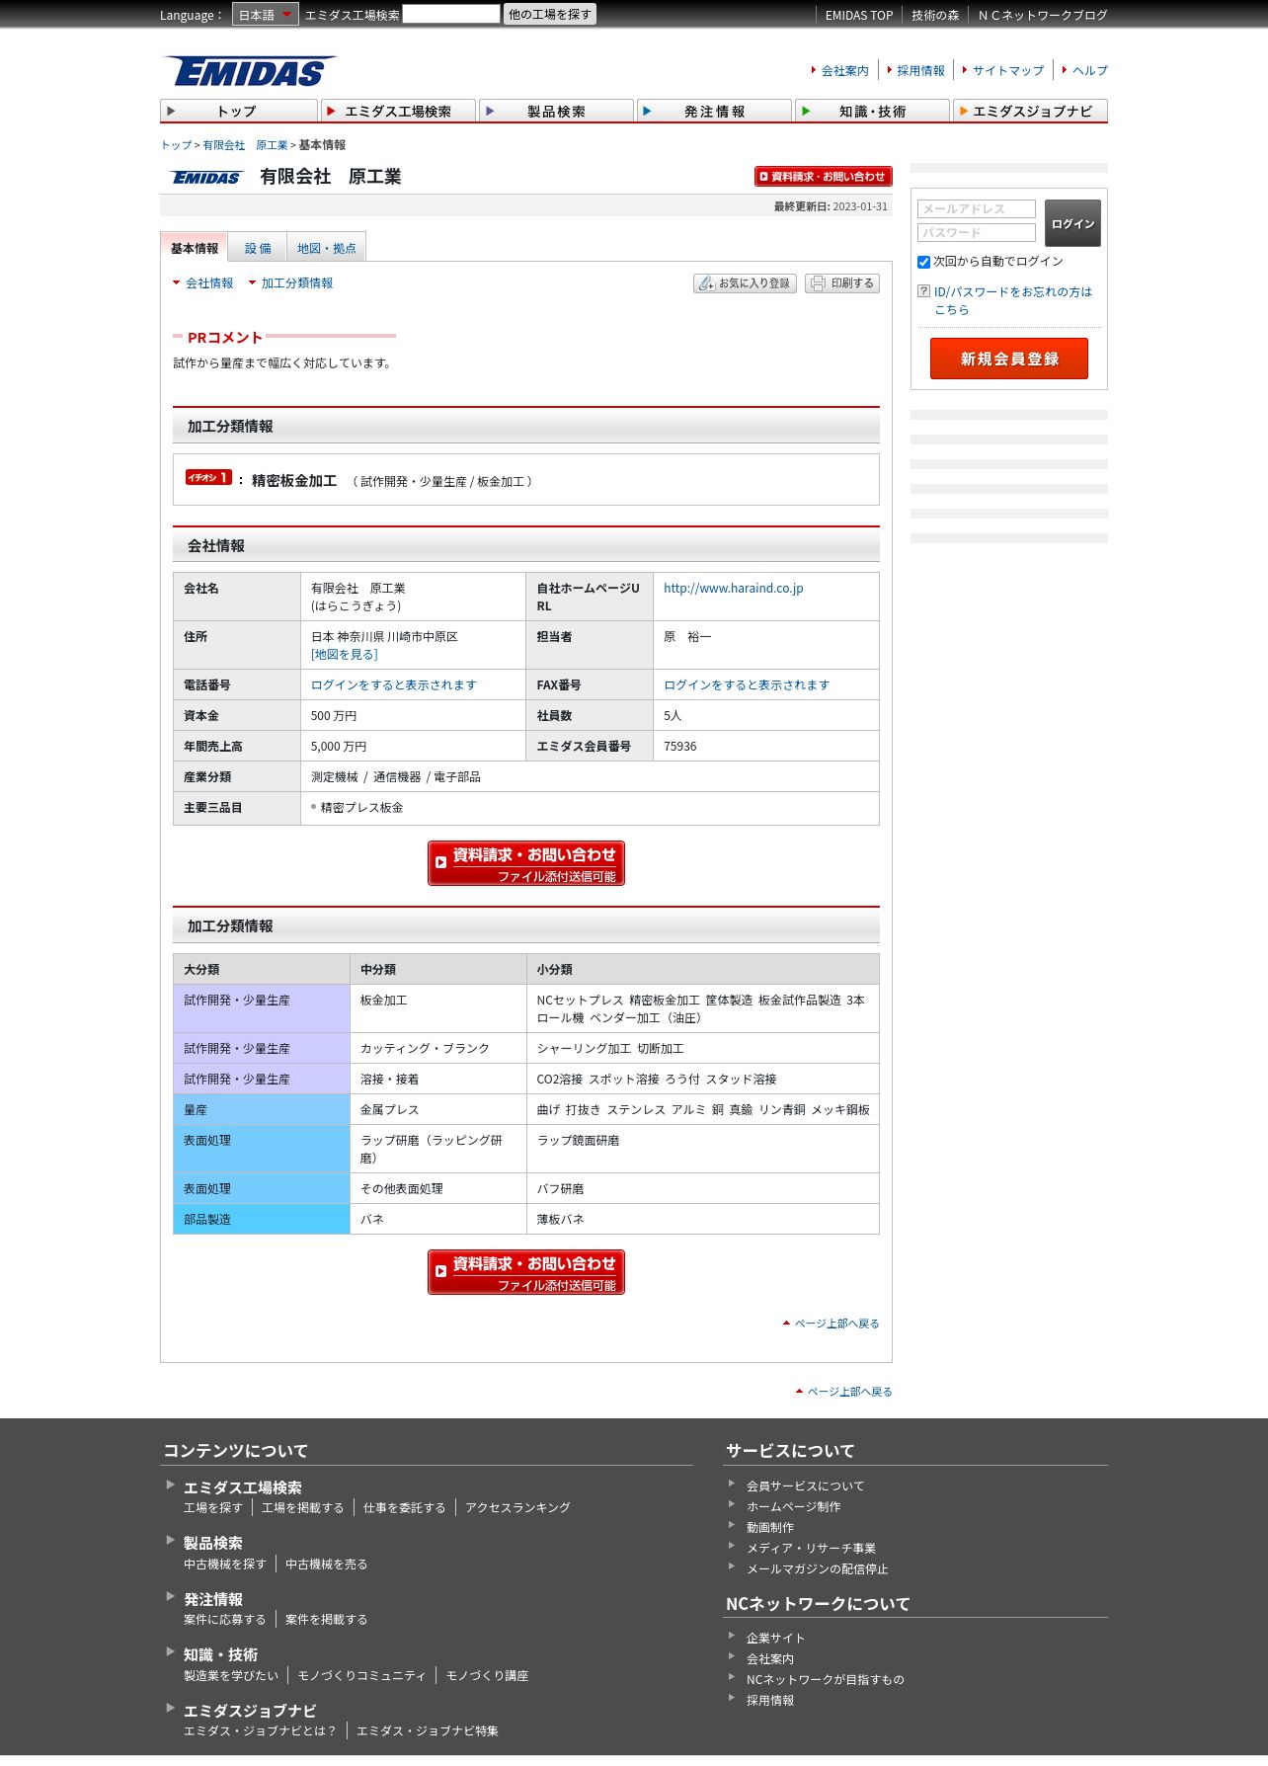Select 知識・技術 navigation tab
Viewport: 1268px width, 1766px height.
[x=872, y=111]
